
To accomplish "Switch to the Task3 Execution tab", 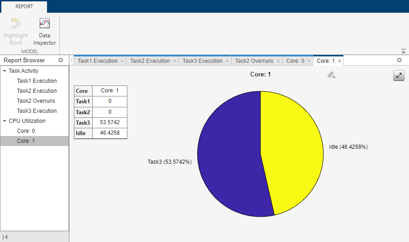I will 202,61.
